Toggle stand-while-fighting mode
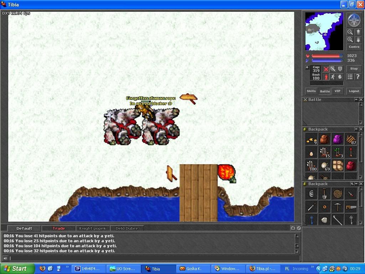 326,77
